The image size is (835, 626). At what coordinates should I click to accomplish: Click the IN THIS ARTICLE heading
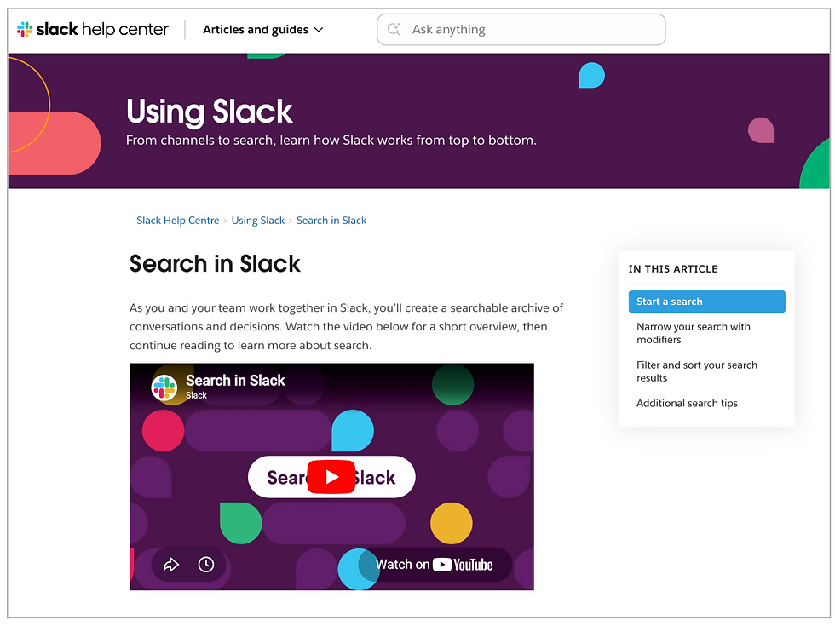coord(673,269)
